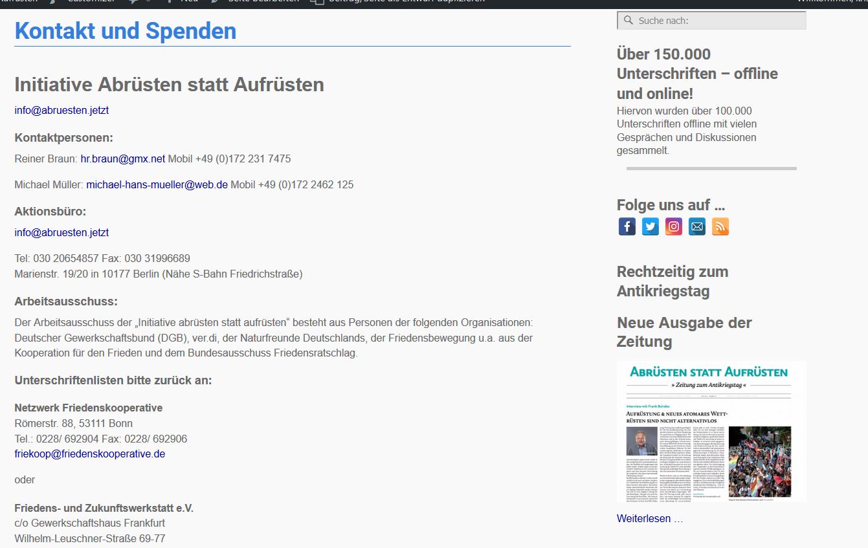Click 'Über 150.000 Unterschriften' sidebar heading

(x=696, y=73)
